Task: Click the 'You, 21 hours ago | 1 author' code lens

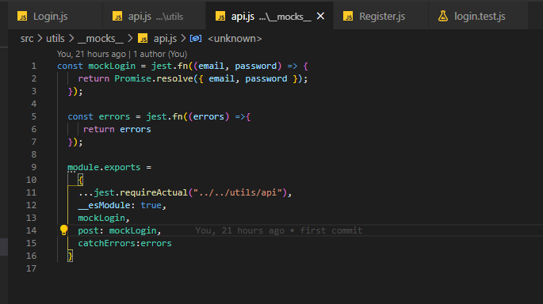Action: tap(122, 54)
